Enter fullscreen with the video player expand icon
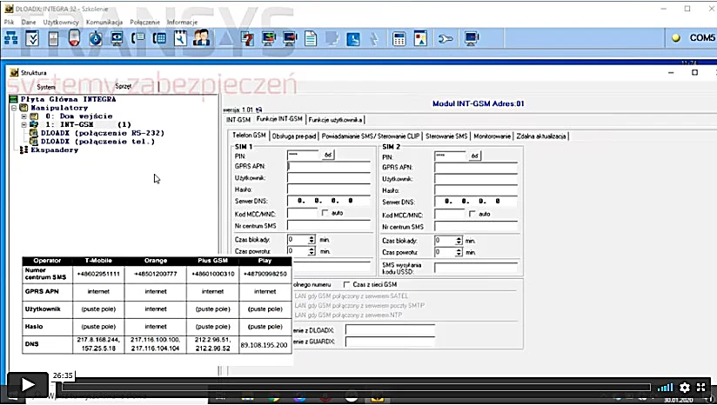The width and height of the screenshot is (717, 405). (x=701, y=388)
